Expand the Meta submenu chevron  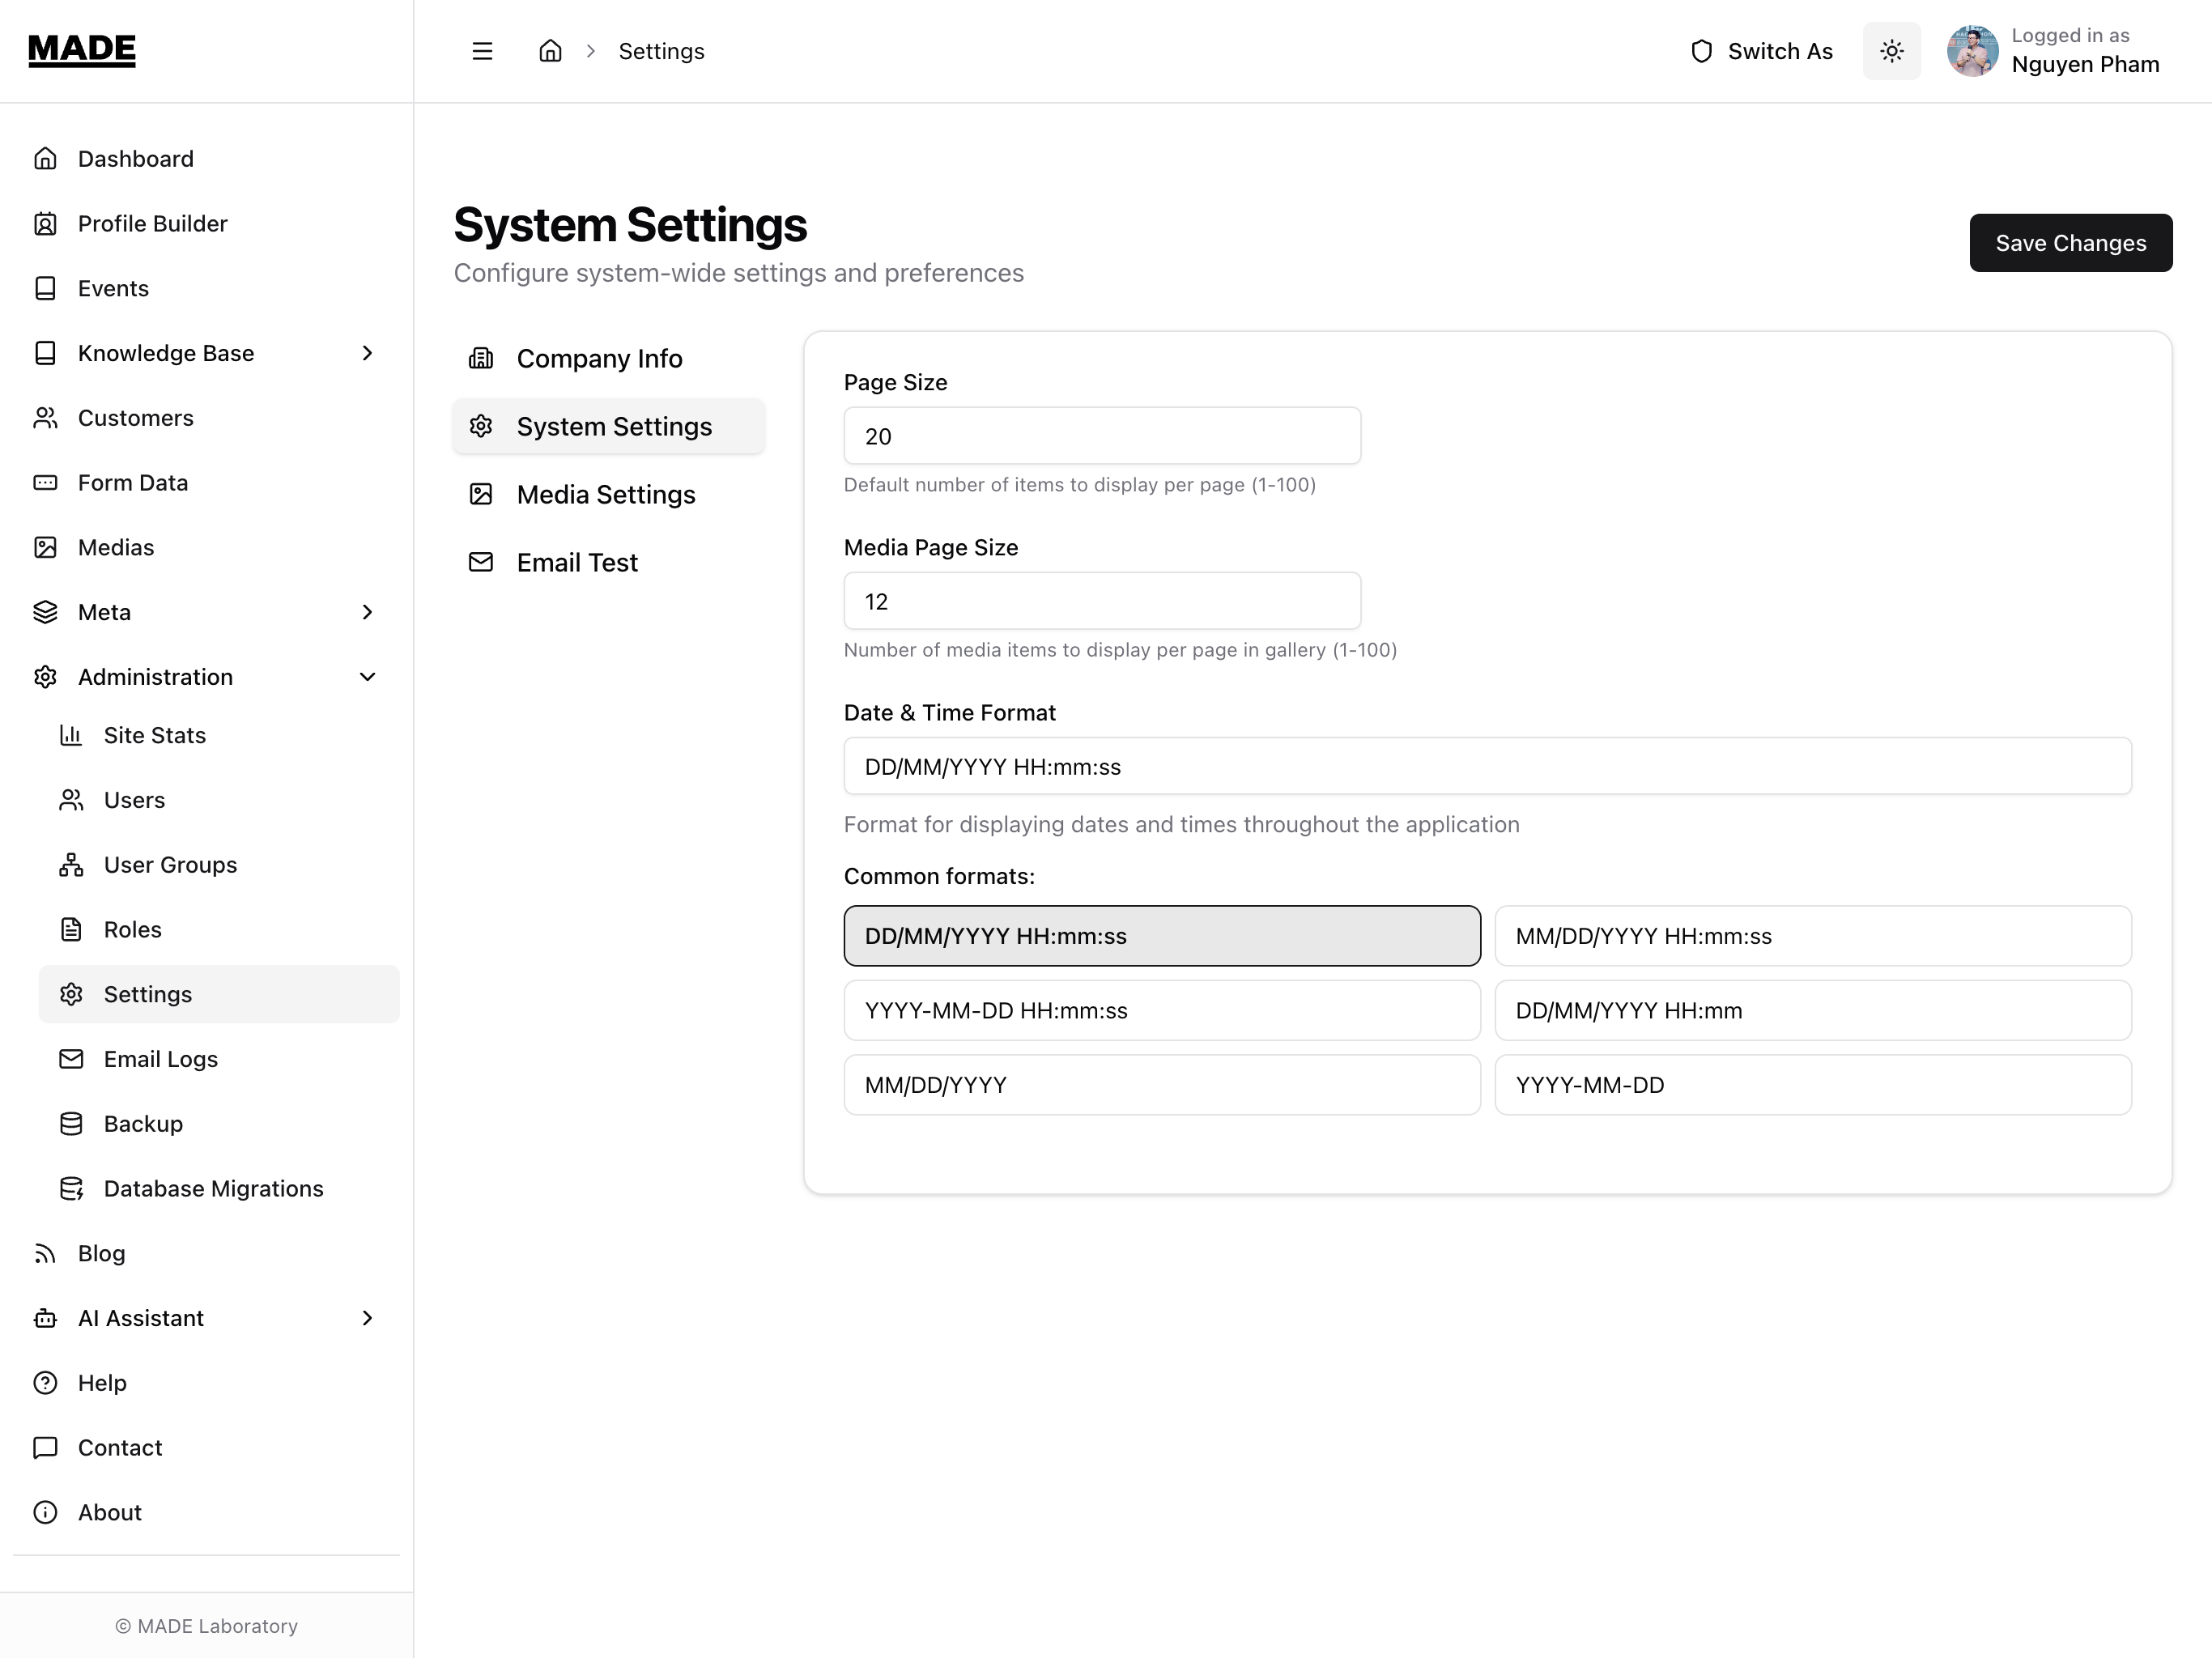pyautogui.click(x=367, y=612)
